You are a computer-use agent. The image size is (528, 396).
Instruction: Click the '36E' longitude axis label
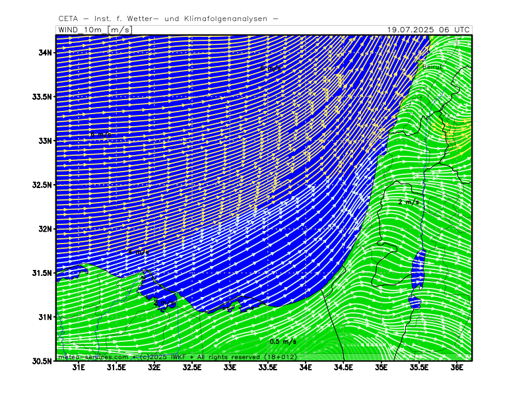[x=457, y=368]
